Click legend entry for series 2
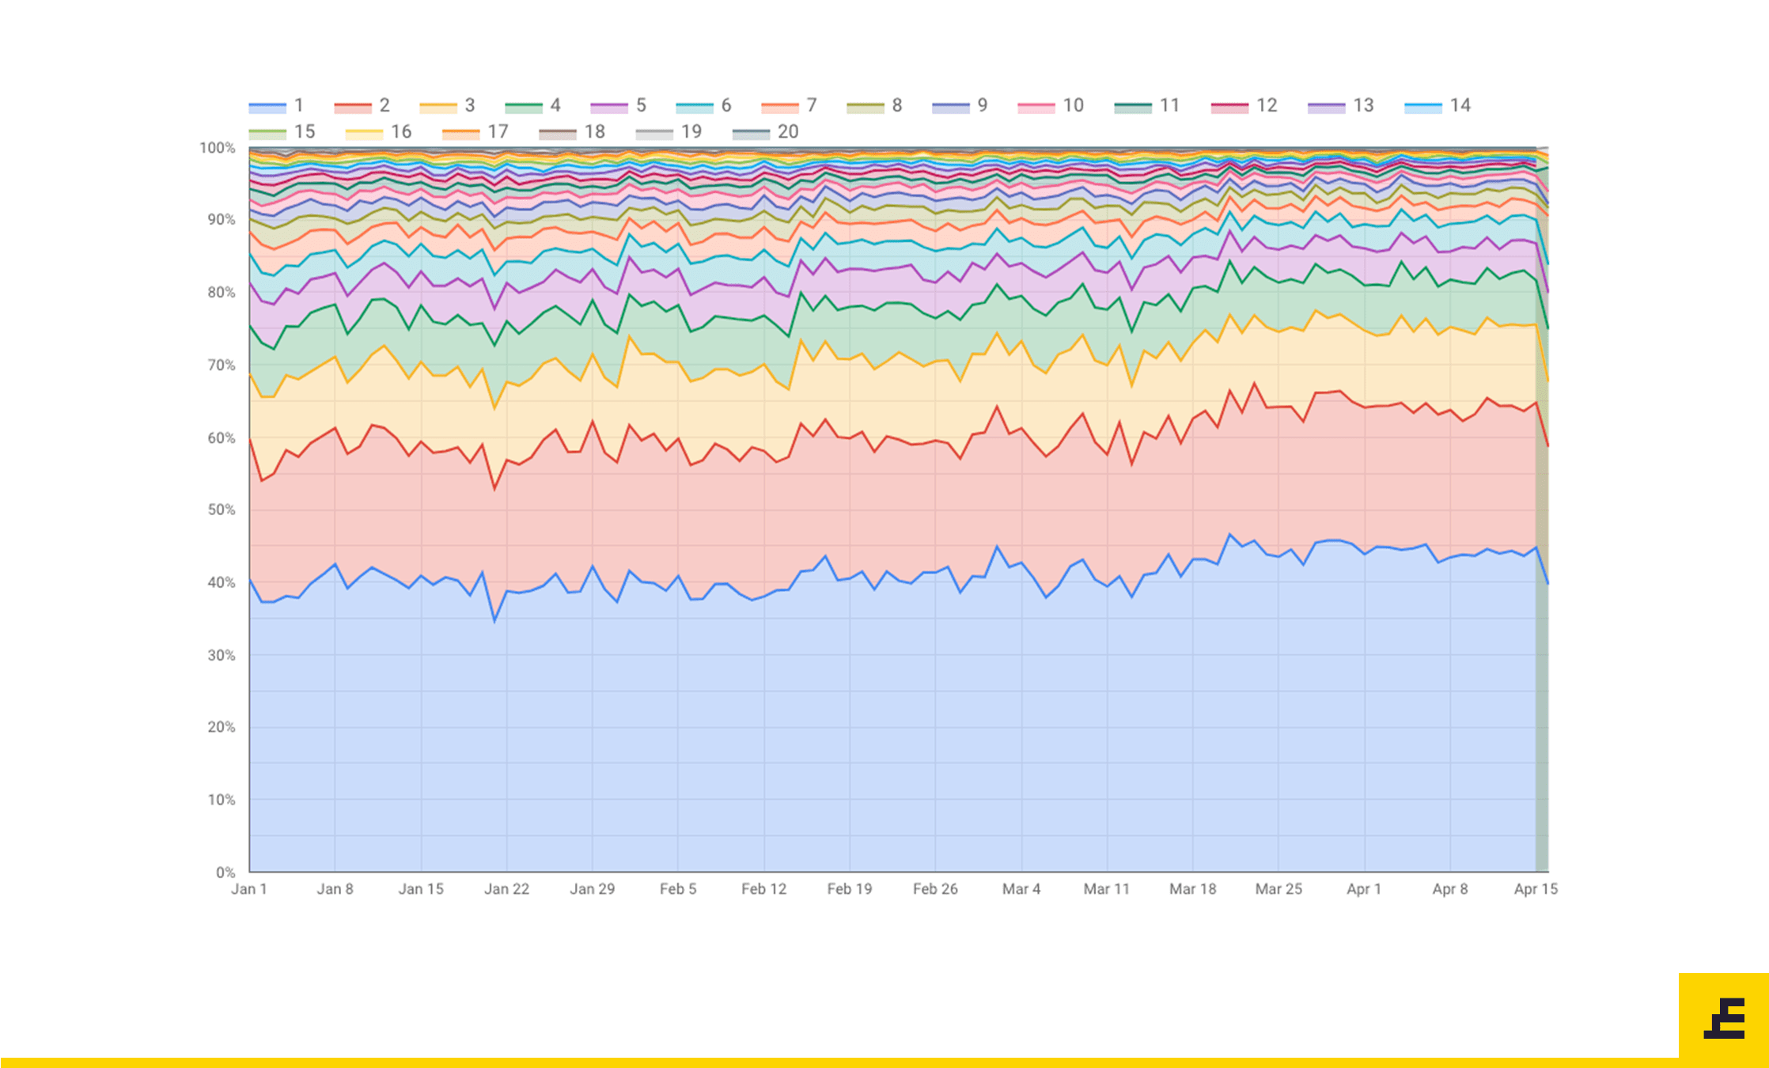1769x1068 pixels. [x=362, y=106]
